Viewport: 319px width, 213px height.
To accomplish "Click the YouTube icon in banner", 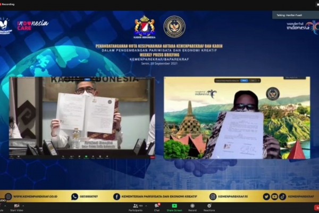I will (x=274, y=196).
